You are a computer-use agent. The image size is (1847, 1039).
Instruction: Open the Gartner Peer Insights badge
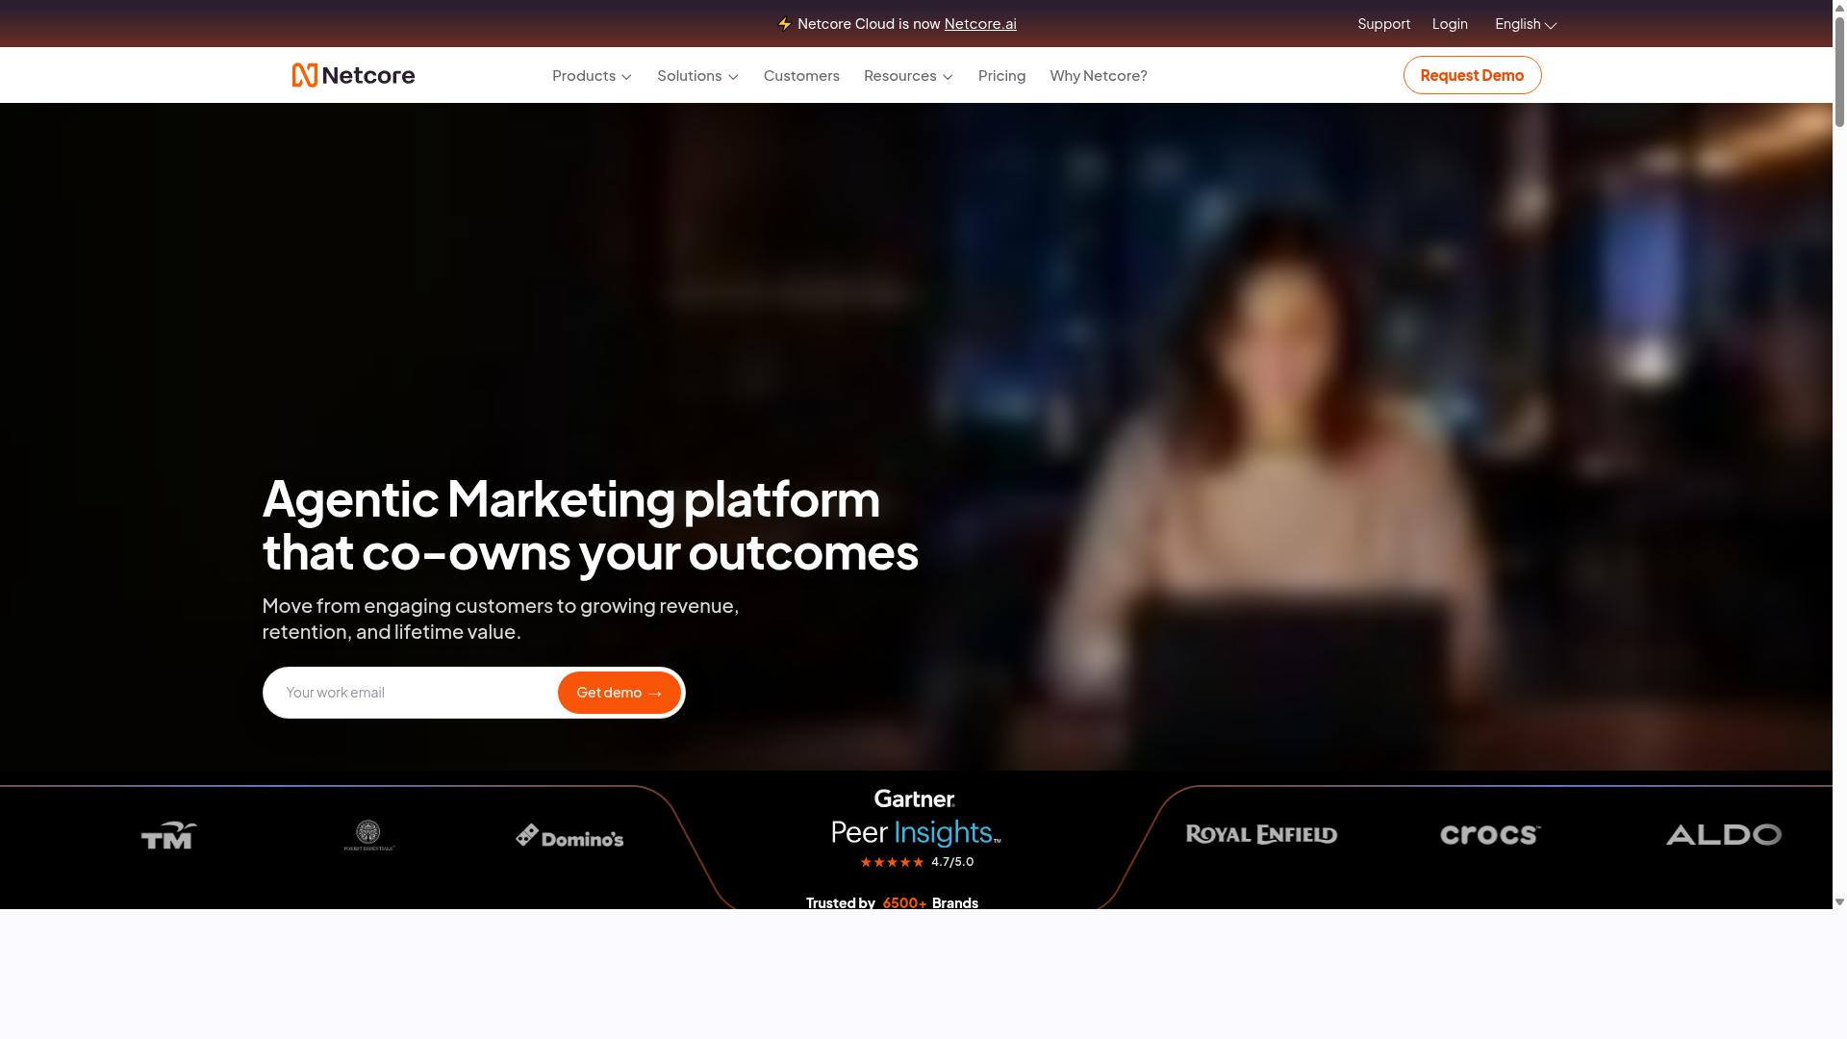915,819
